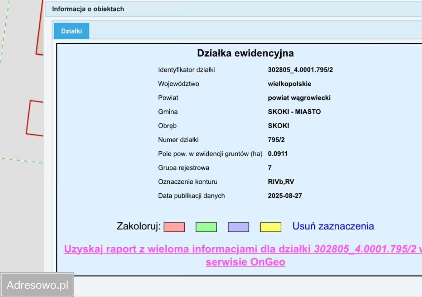Image resolution: width=422 pixels, height=297 pixels.
Task: Click the Adresowo.pl logo
Action: click(x=38, y=285)
